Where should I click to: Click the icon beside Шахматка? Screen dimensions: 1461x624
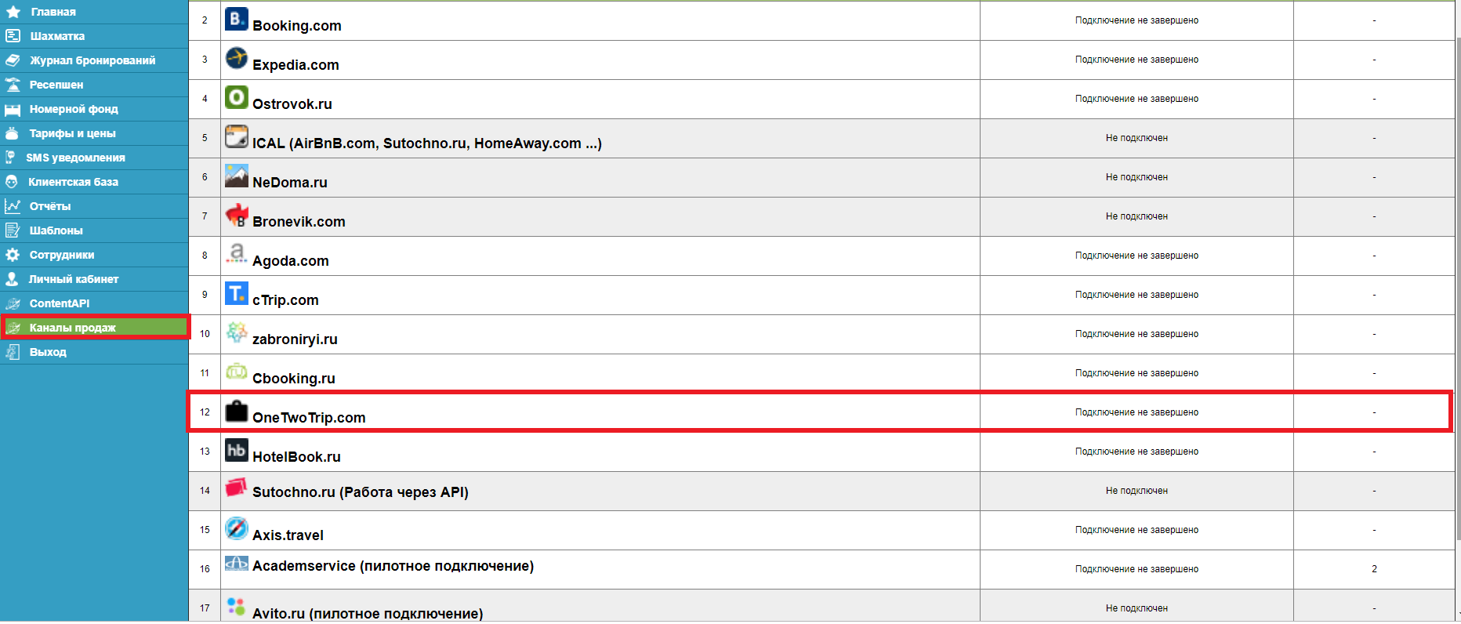[x=13, y=36]
